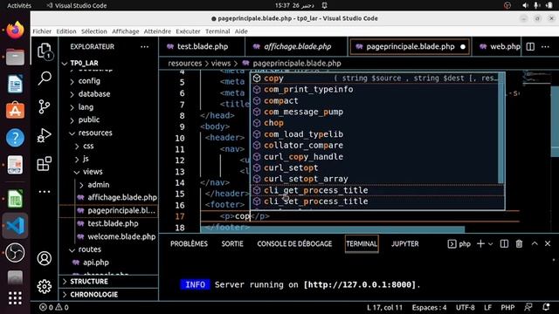
Task: Open notifications bell in status bar
Action: pos(546,307)
